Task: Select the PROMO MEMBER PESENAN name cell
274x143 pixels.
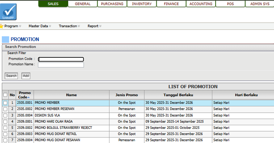Action: point(71,109)
